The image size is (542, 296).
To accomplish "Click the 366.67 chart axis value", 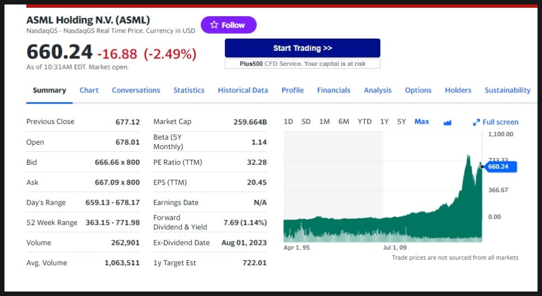I will 498,190.
